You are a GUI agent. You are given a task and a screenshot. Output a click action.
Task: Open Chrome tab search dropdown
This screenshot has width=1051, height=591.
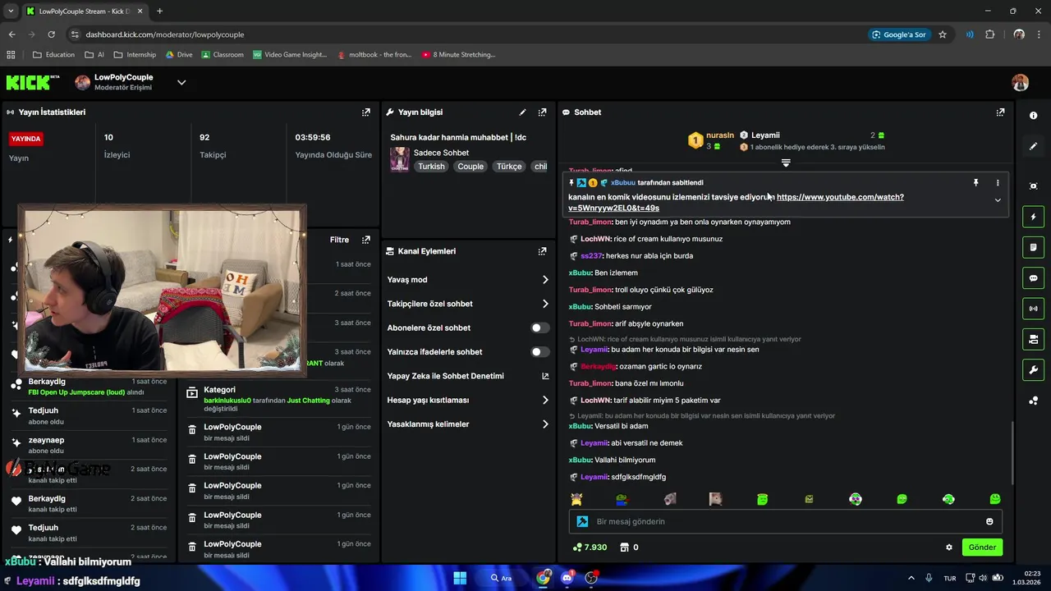point(11,11)
